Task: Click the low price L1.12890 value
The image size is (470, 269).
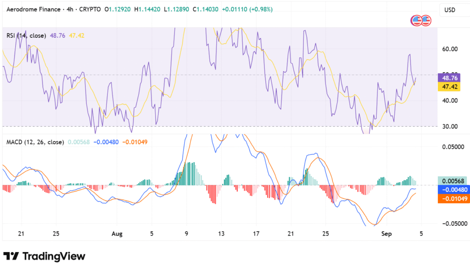Action: click(177, 9)
